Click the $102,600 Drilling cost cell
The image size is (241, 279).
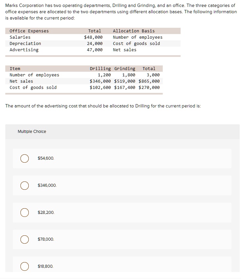click(100, 88)
